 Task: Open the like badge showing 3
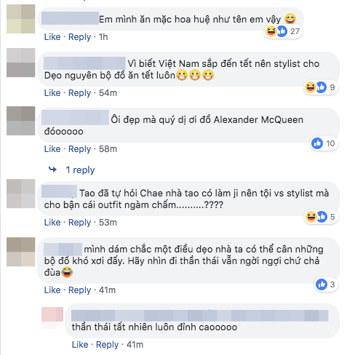(327, 284)
